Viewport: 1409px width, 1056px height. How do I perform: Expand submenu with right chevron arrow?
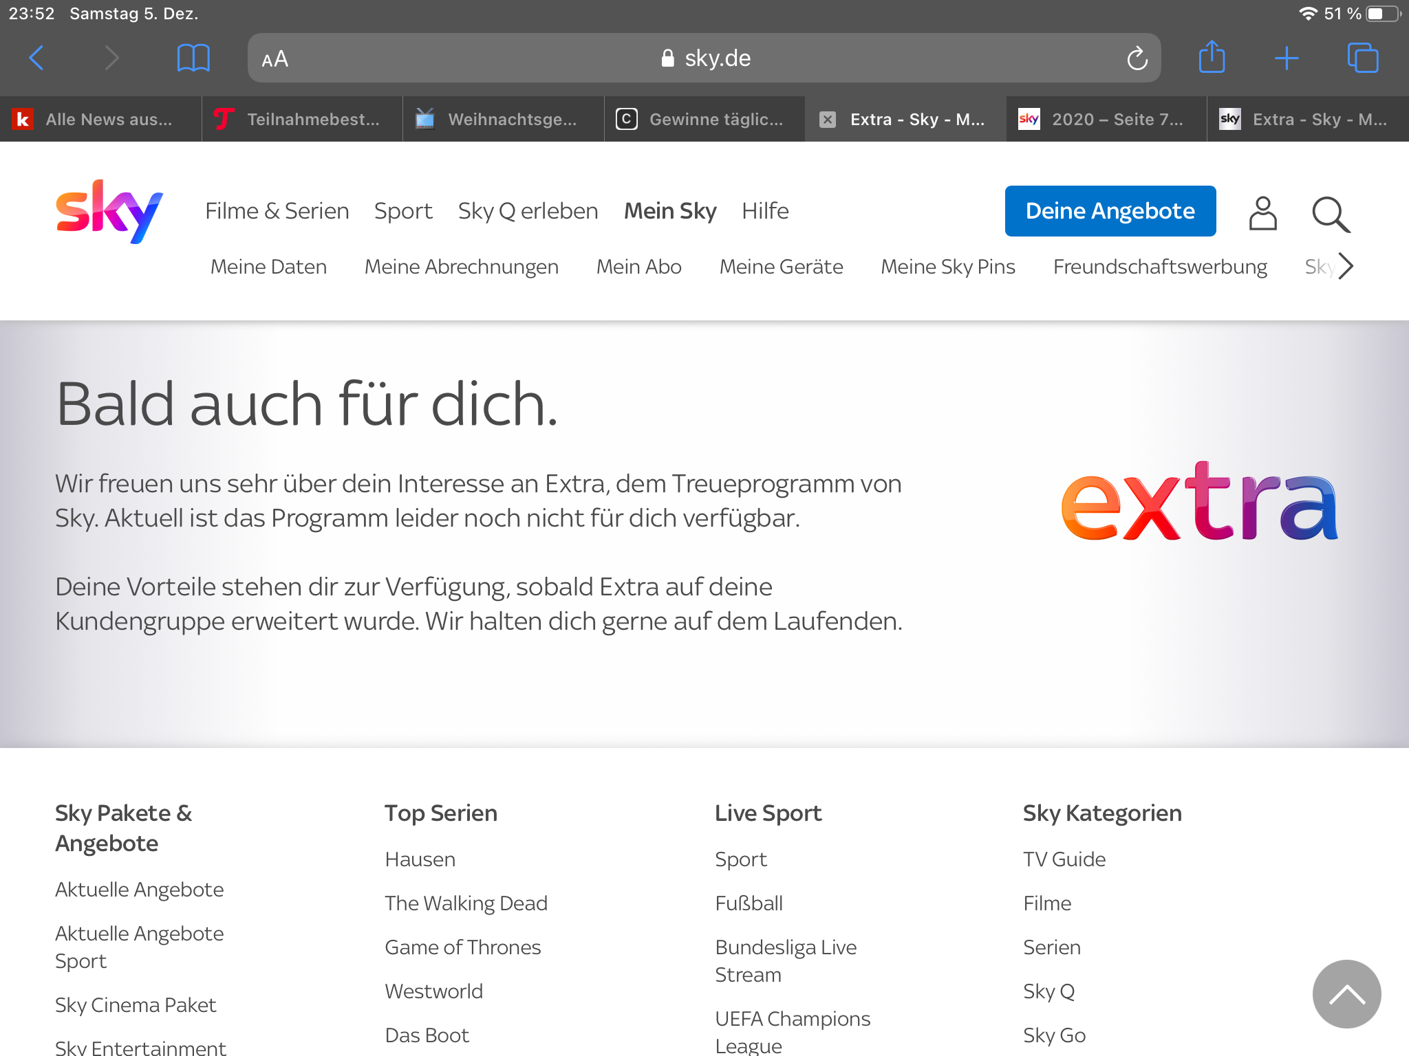click(1346, 266)
